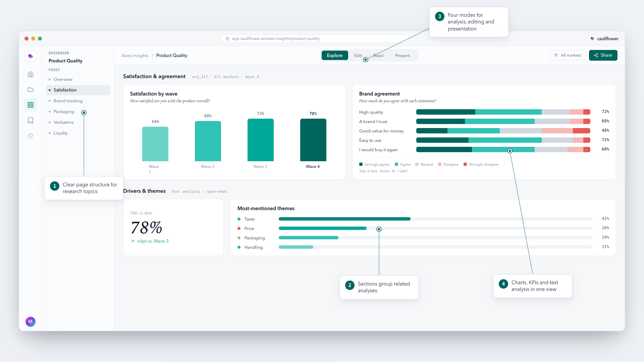Click the sparkle AI icon in sidebar
The width and height of the screenshot is (644, 362).
coord(31,136)
